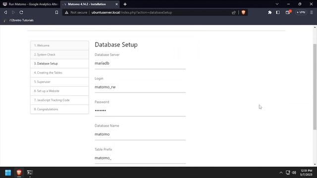Open network status tray icon
This screenshot has width=317, height=178.
tap(288, 173)
